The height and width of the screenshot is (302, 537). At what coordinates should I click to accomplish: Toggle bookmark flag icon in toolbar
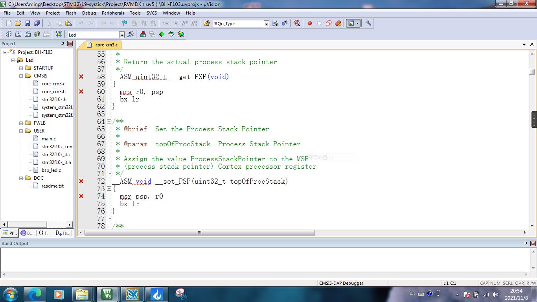[x=125, y=23]
